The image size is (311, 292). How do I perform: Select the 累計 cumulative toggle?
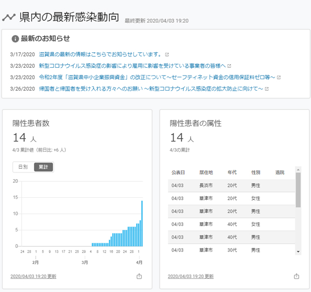43,167
